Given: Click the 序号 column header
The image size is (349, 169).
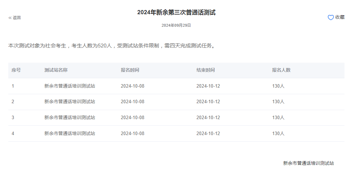Looking at the screenshot, I should tap(16, 70).
